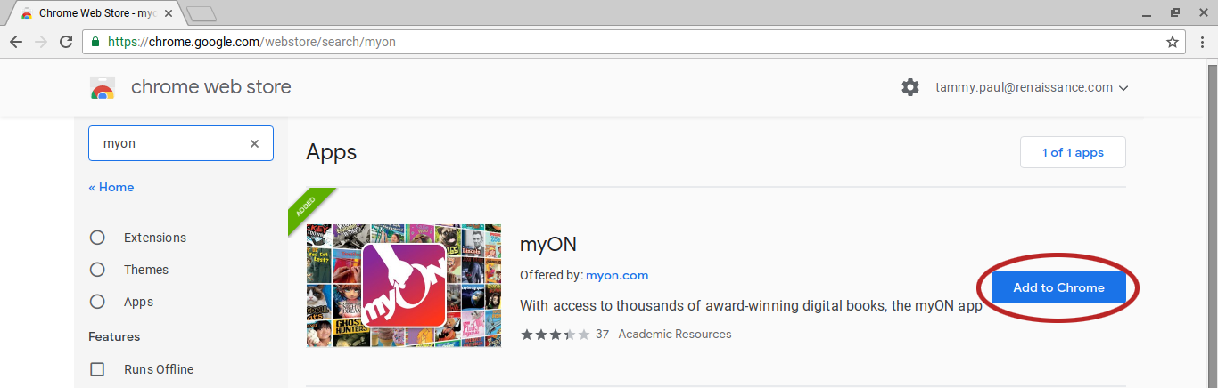The height and width of the screenshot is (388, 1218).
Task: Click the Features section label
Action: pos(114,336)
